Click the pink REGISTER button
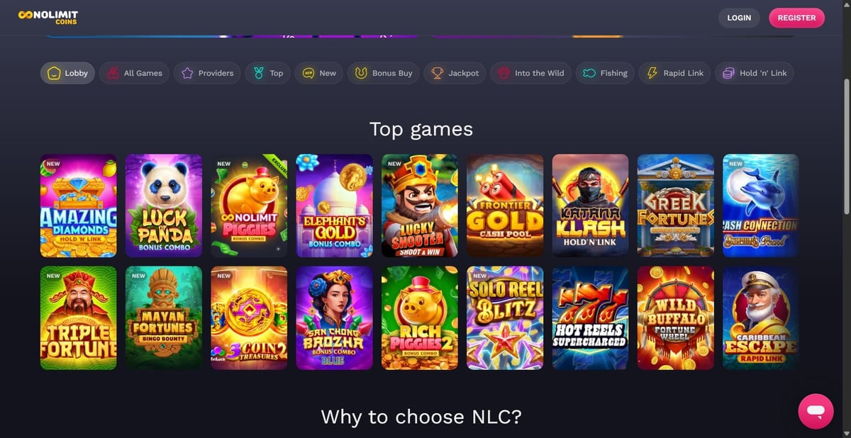 [x=796, y=18]
